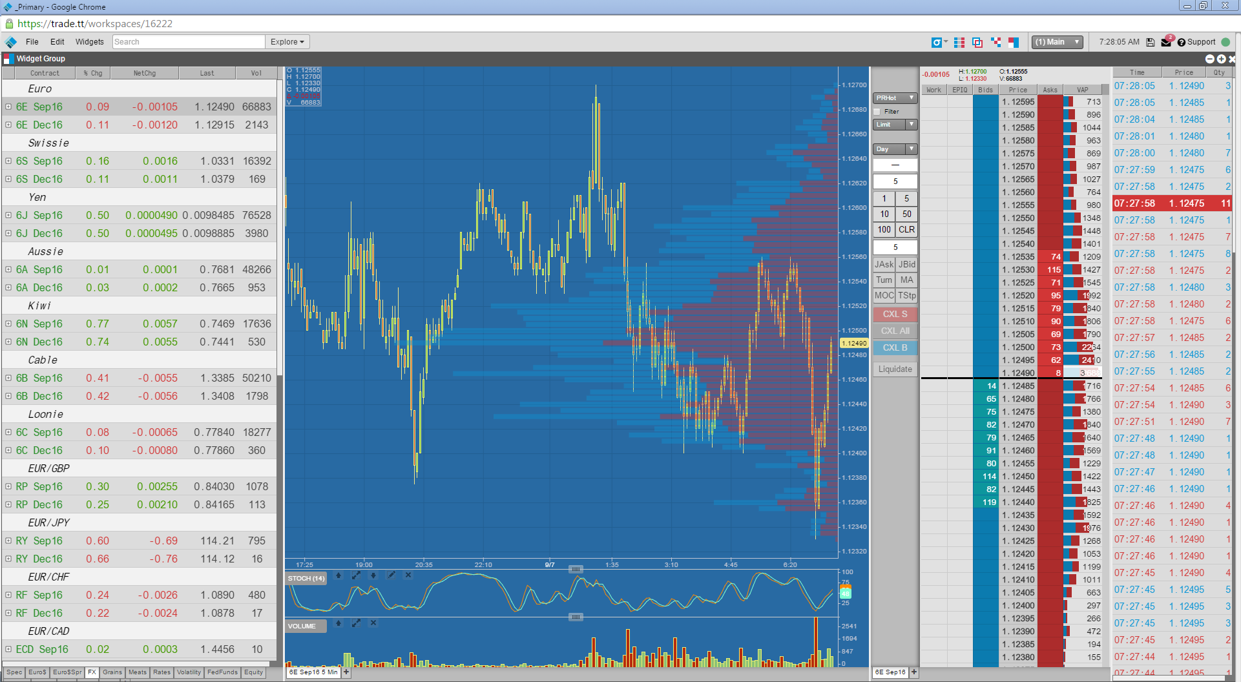Expand the 6C Sep16 contract row
Image resolution: width=1241 pixels, height=682 pixels.
8,432
